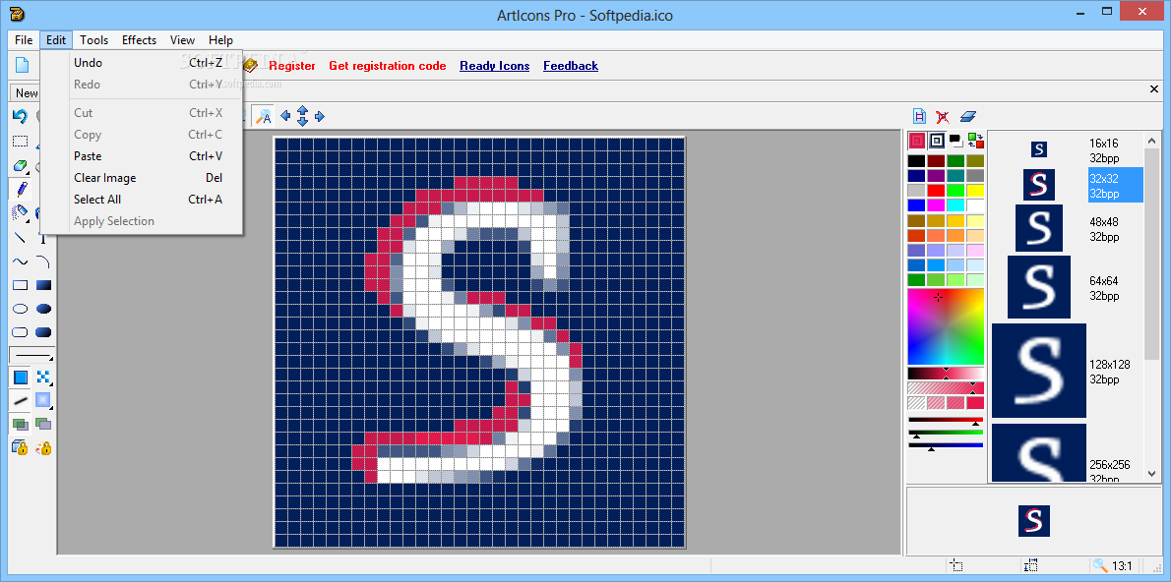1171x582 pixels.
Task: Click the delete image format icon
Action: click(944, 116)
